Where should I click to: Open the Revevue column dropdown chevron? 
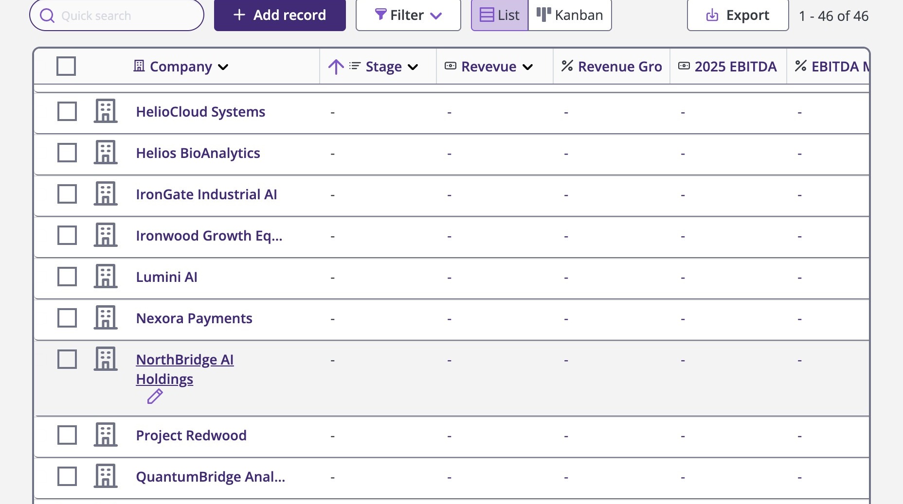tap(528, 67)
